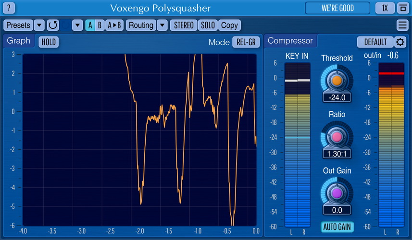Click the dark blue color square beside undo
Image resolution: width=412 pixels, height=240 pixels.
[x=65, y=25]
